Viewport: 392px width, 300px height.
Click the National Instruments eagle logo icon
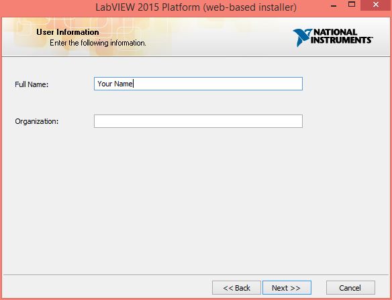coord(302,37)
